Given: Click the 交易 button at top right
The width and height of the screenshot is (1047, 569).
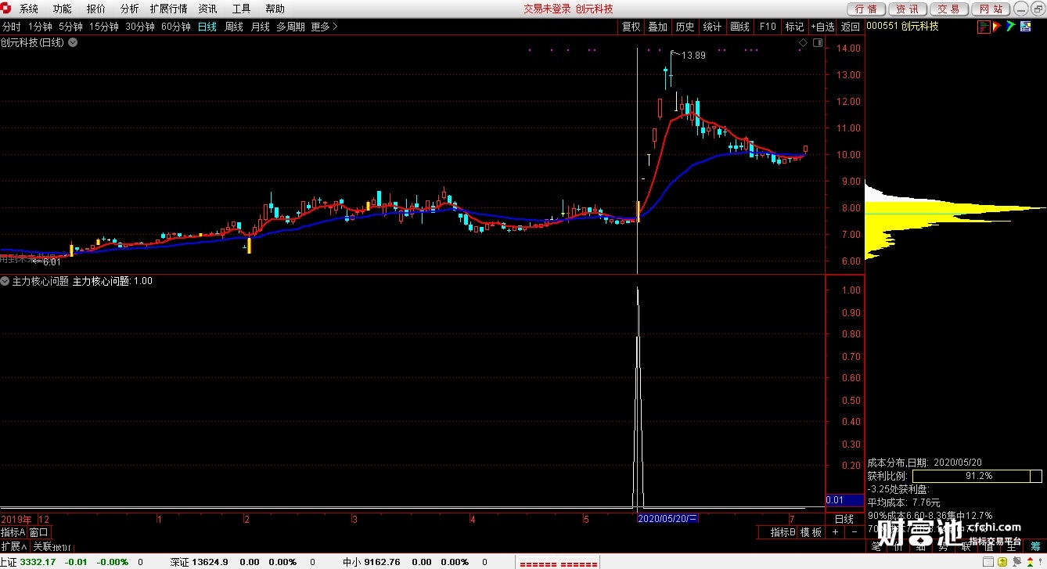Looking at the screenshot, I should pyautogui.click(x=949, y=9).
